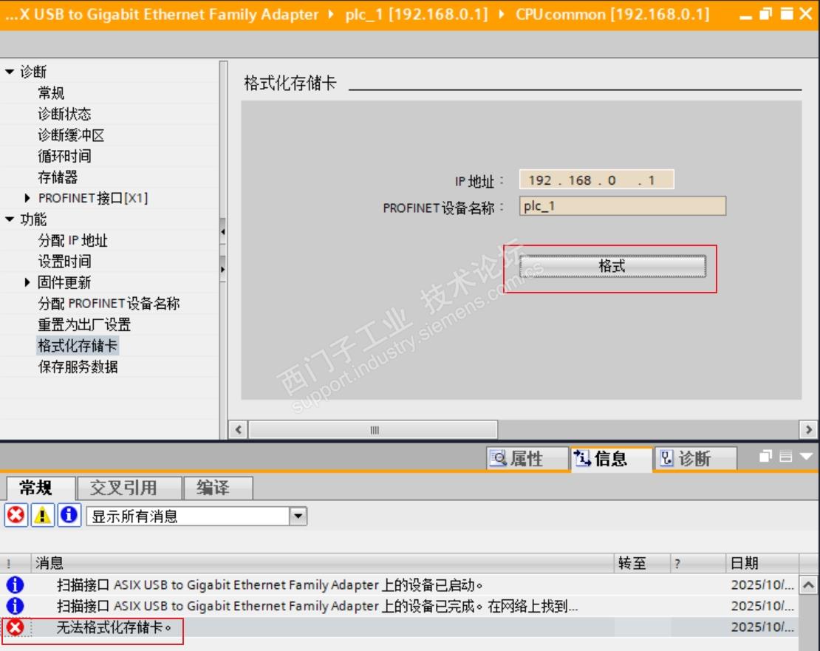Viewport: 820px width, 651px height.
Task: Toggle the information messages filter icon
Action: [x=69, y=515]
